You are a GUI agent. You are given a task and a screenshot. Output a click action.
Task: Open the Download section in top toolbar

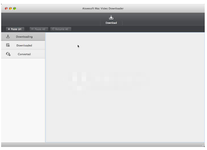(111, 20)
